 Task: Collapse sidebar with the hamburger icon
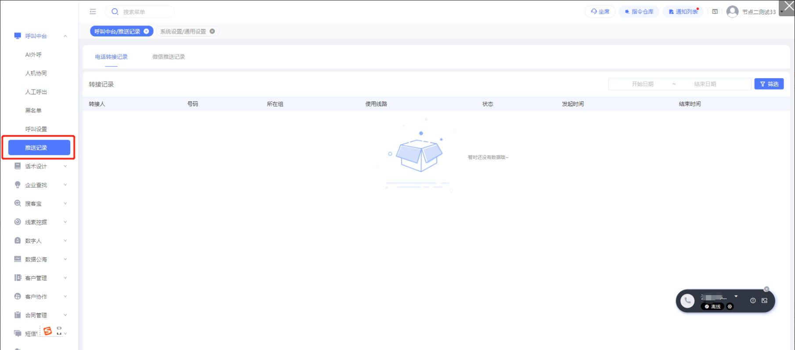tap(93, 11)
